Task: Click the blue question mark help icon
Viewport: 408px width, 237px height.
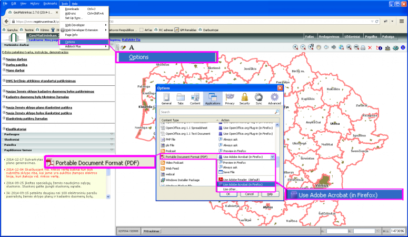Action: click(403, 47)
